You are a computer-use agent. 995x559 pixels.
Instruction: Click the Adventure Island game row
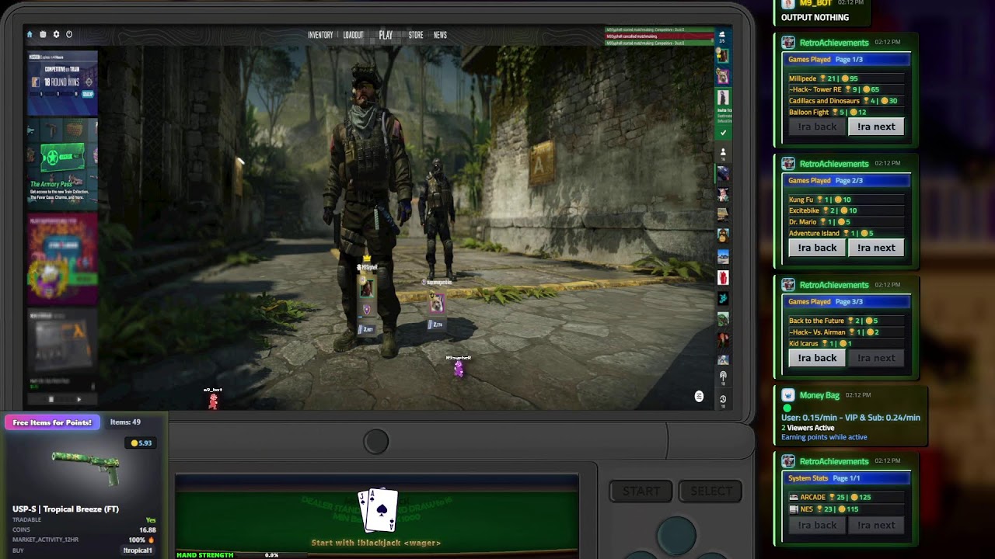(847, 234)
